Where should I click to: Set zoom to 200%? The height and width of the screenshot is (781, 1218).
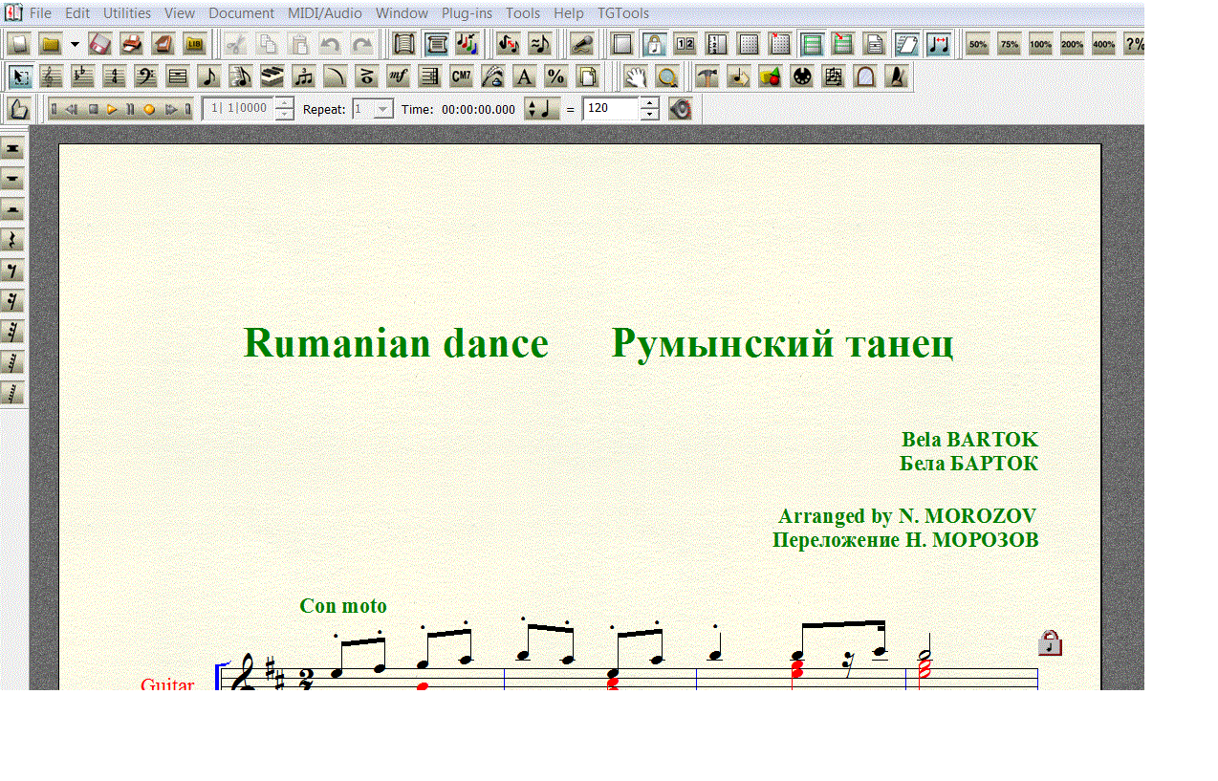click(x=1072, y=44)
